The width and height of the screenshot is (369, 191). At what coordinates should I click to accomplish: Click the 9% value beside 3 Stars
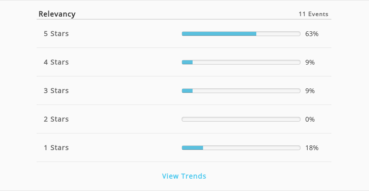click(310, 91)
